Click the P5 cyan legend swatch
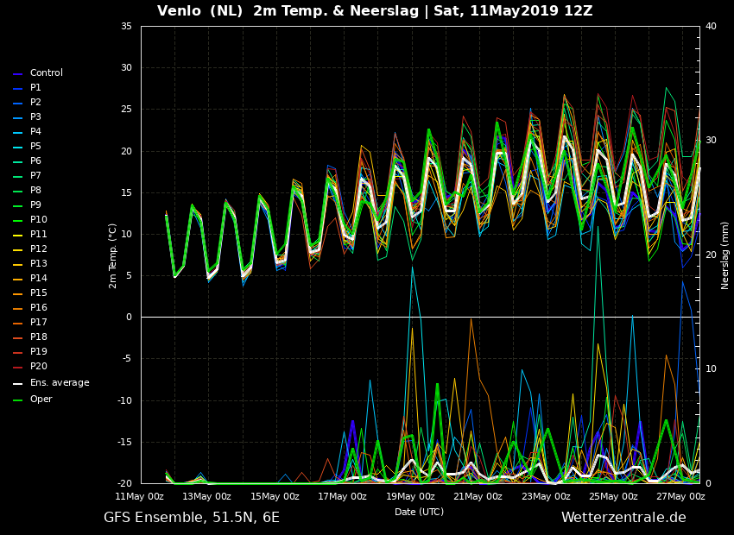The height and width of the screenshot is (535, 734). tap(18, 148)
